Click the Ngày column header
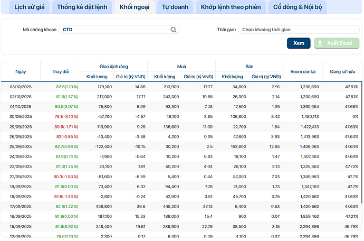Viewport: 364px width, 241px height. pyautogui.click(x=21, y=71)
